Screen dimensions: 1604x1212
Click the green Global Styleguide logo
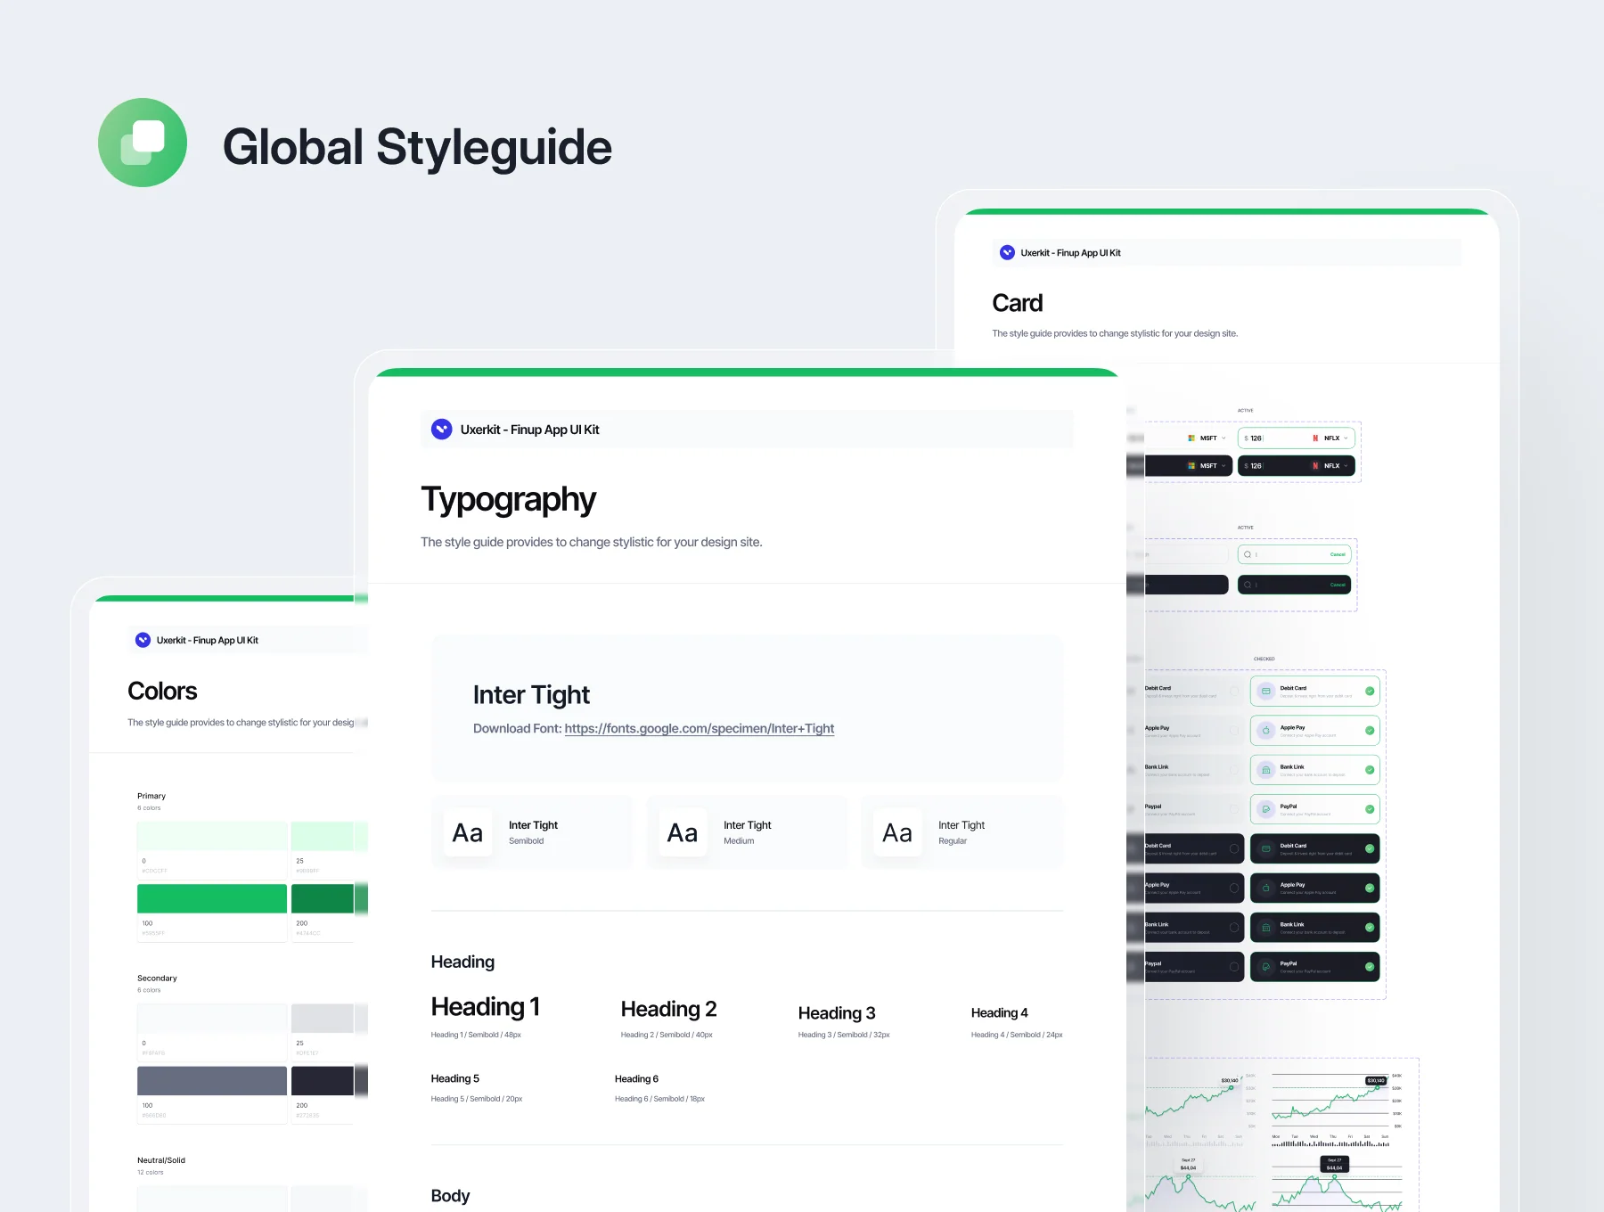tap(143, 143)
